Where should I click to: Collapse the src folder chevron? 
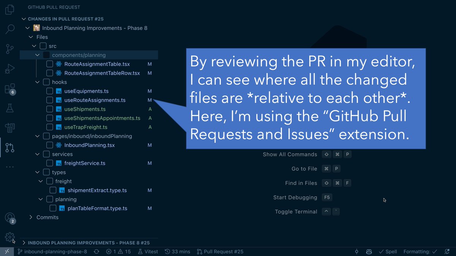coord(34,46)
